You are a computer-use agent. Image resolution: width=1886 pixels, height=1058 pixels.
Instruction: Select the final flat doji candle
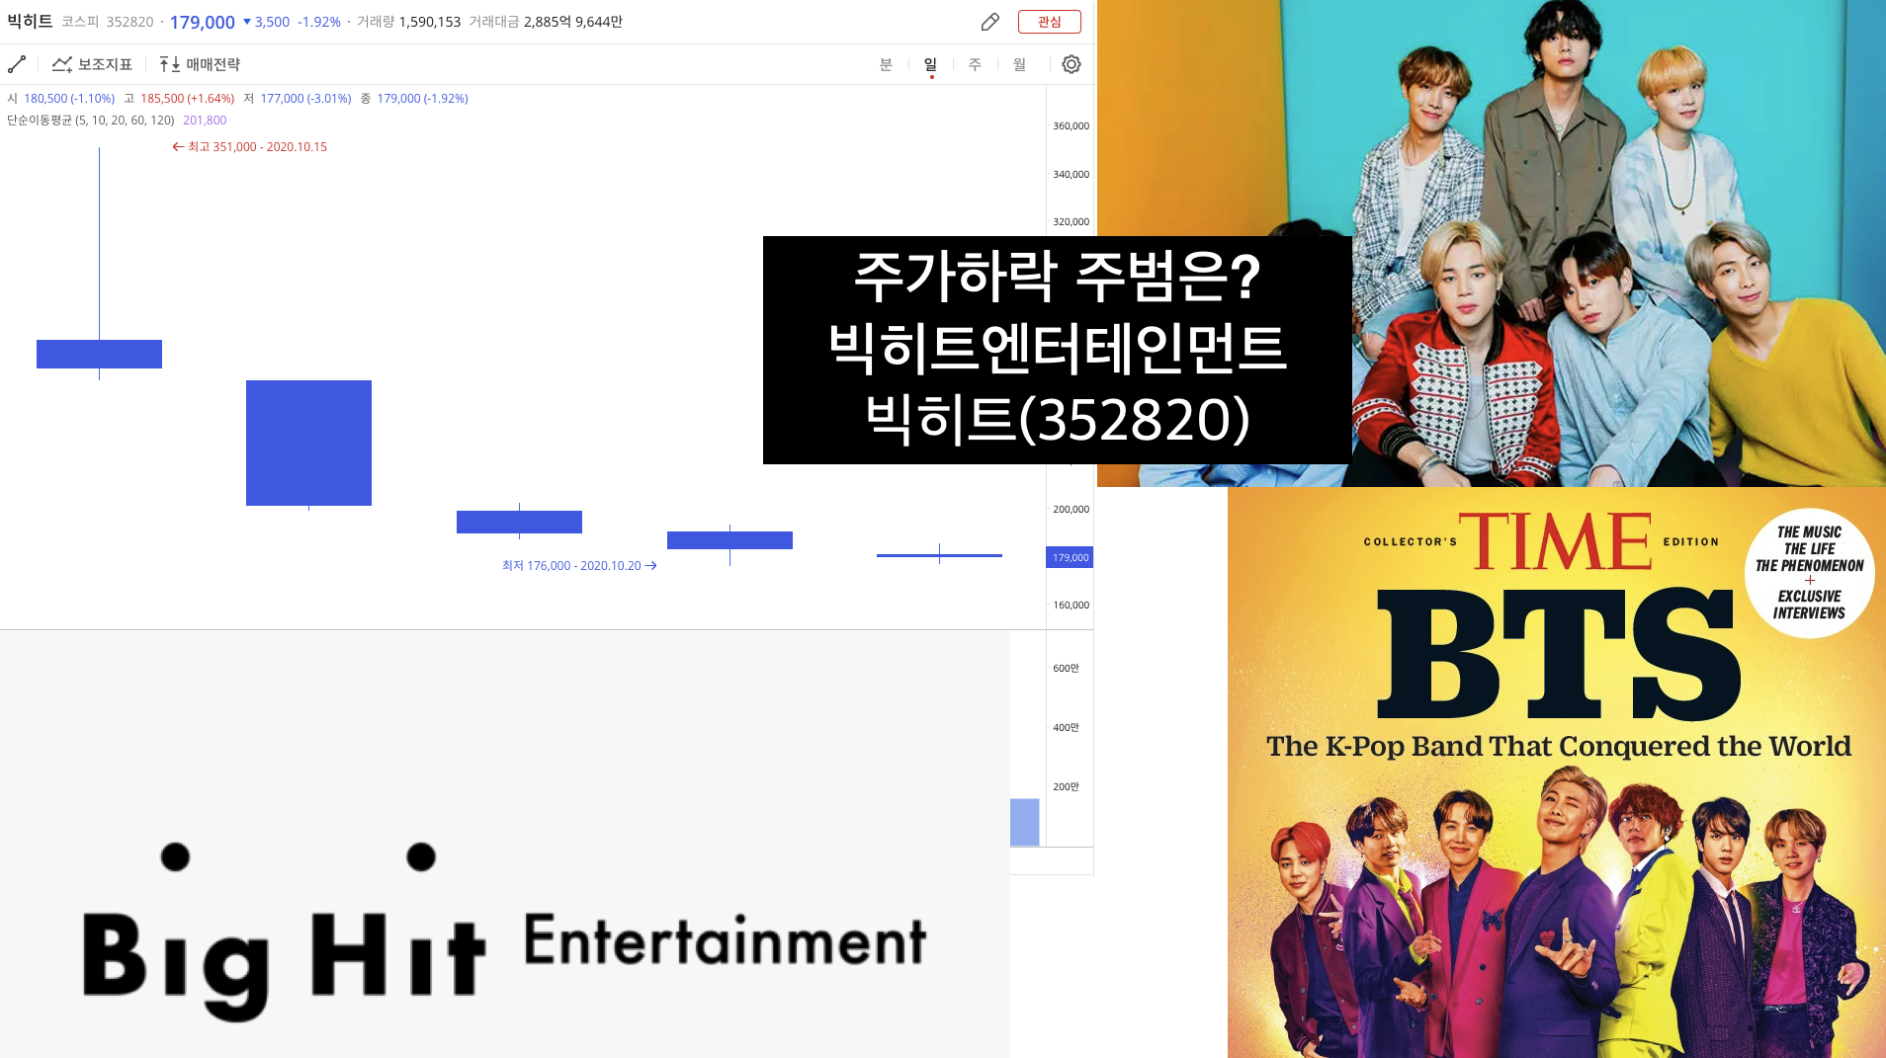pyautogui.click(x=939, y=554)
